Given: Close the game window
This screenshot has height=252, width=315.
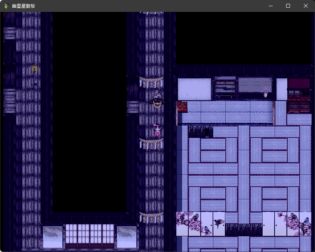Looking at the screenshot, I should tap(305, 6).
